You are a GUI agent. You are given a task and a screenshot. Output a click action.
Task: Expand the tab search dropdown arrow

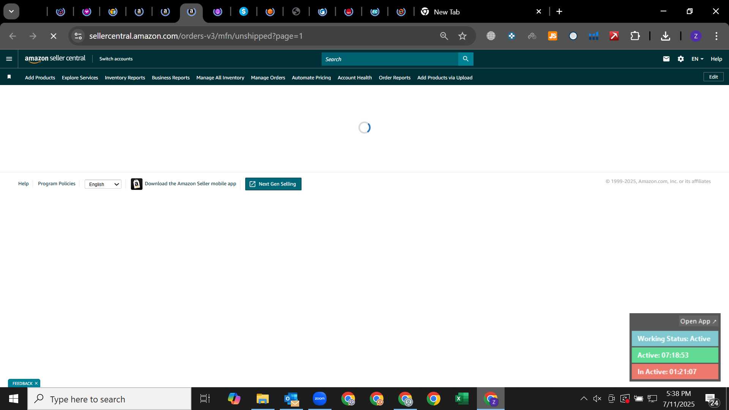11,11
